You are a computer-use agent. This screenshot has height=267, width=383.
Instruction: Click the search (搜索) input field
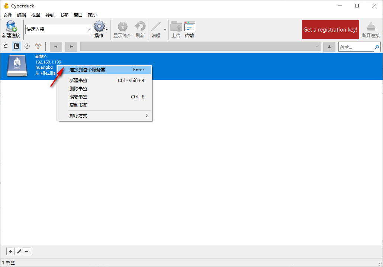click(x=356, y=47)
